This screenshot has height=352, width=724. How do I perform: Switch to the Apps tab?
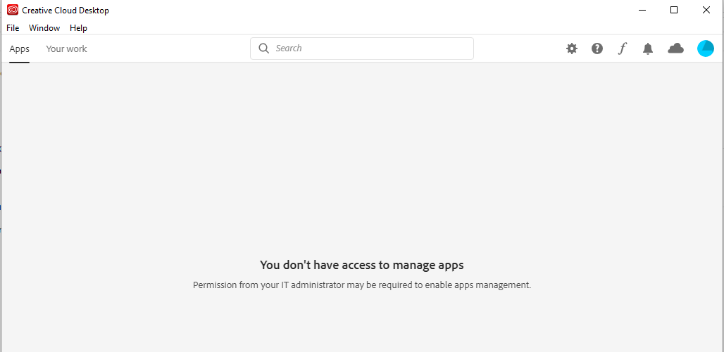(x=20, y=49)
